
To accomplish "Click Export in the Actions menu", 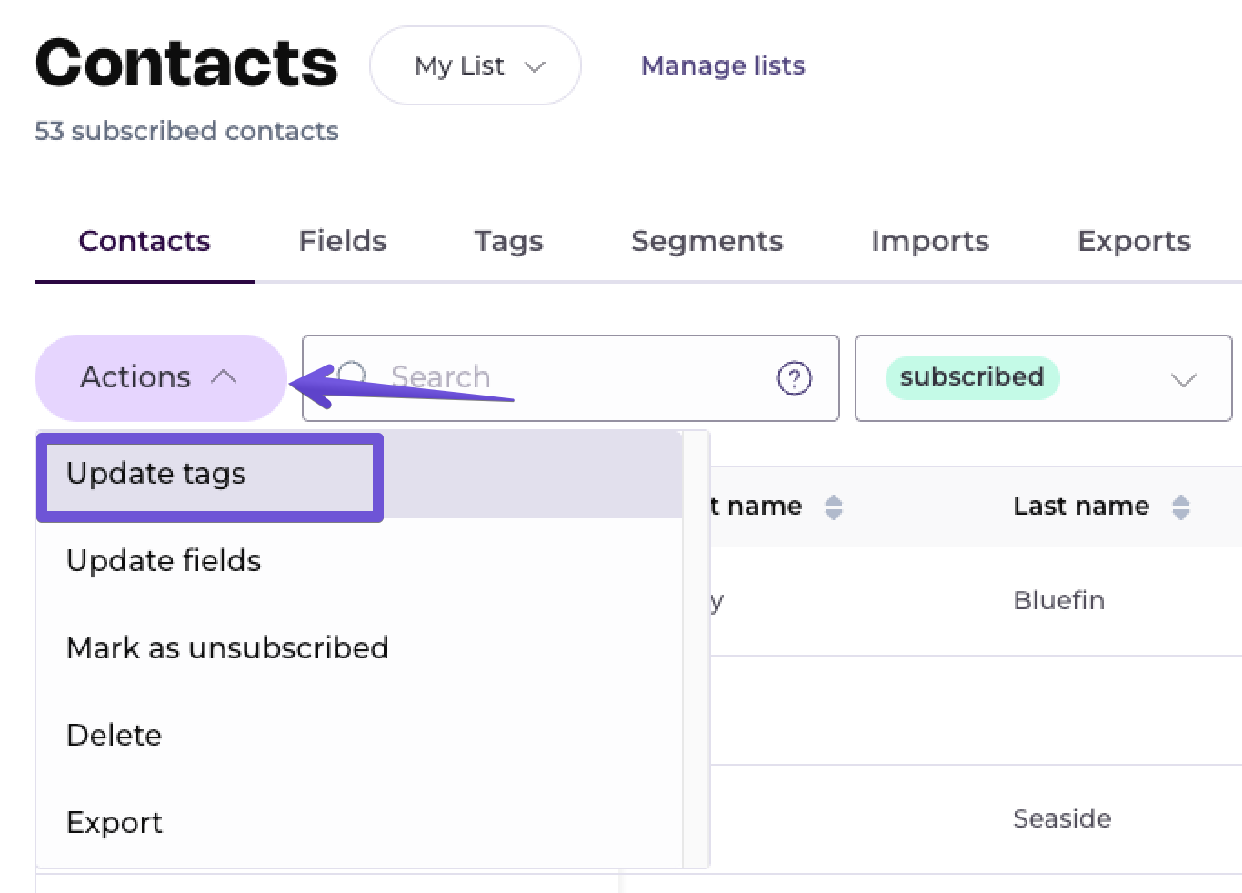I will tap(115, 823).
